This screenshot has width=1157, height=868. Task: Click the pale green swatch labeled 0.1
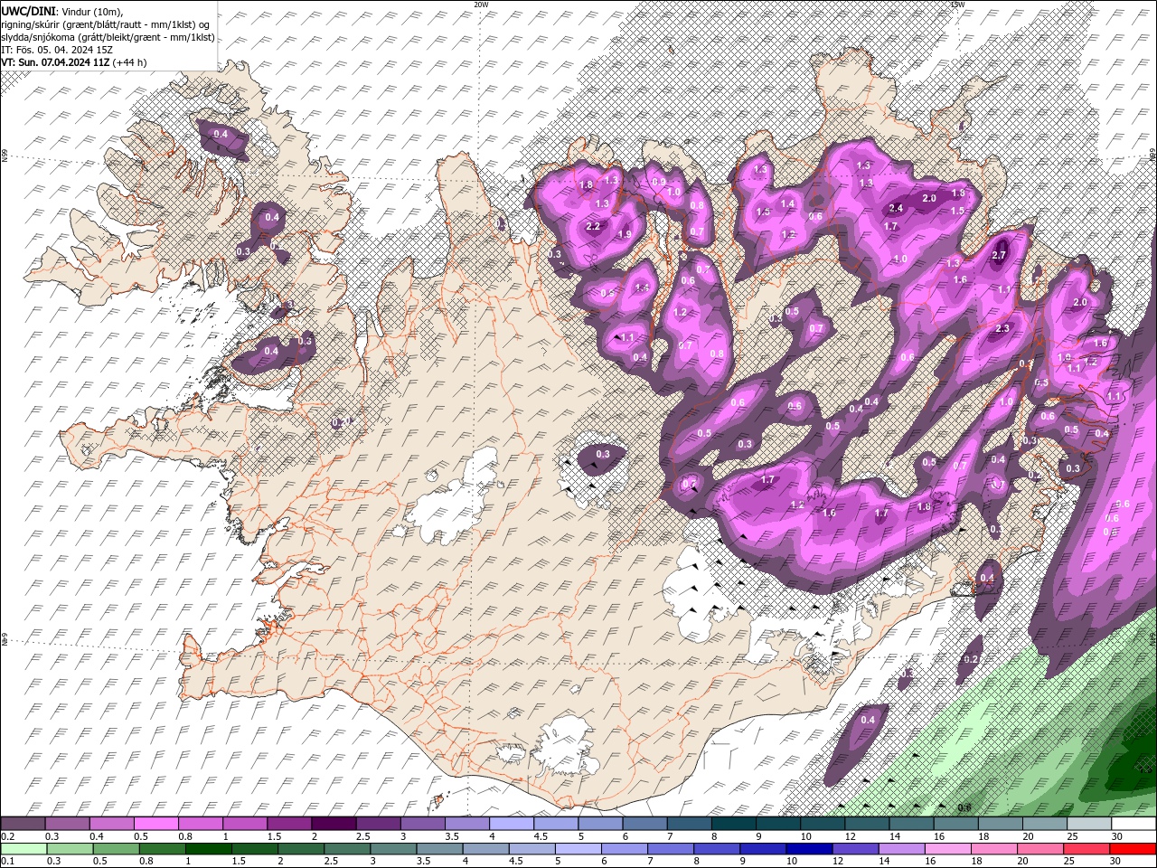(x=24, y=849)
